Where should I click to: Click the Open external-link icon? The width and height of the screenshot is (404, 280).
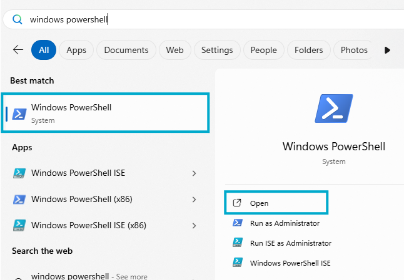[237, 203]
